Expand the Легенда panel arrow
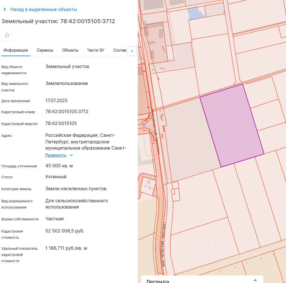 pyautogui.click(x=255, y=281)
